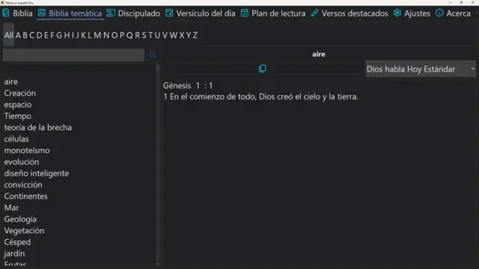Image resolution: width=479 pixels, height=269 pixels.
Task: Filter topics by letter U
Action: [x=157, y=35]
